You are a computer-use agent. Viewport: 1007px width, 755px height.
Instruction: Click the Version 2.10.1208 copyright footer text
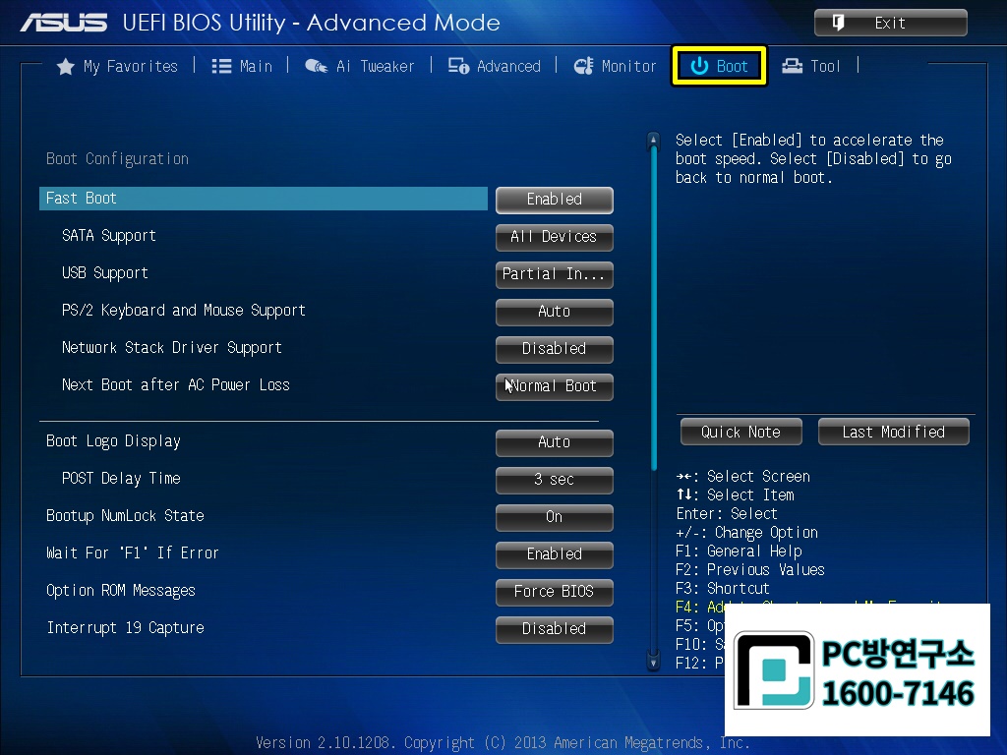coord(503,743)
